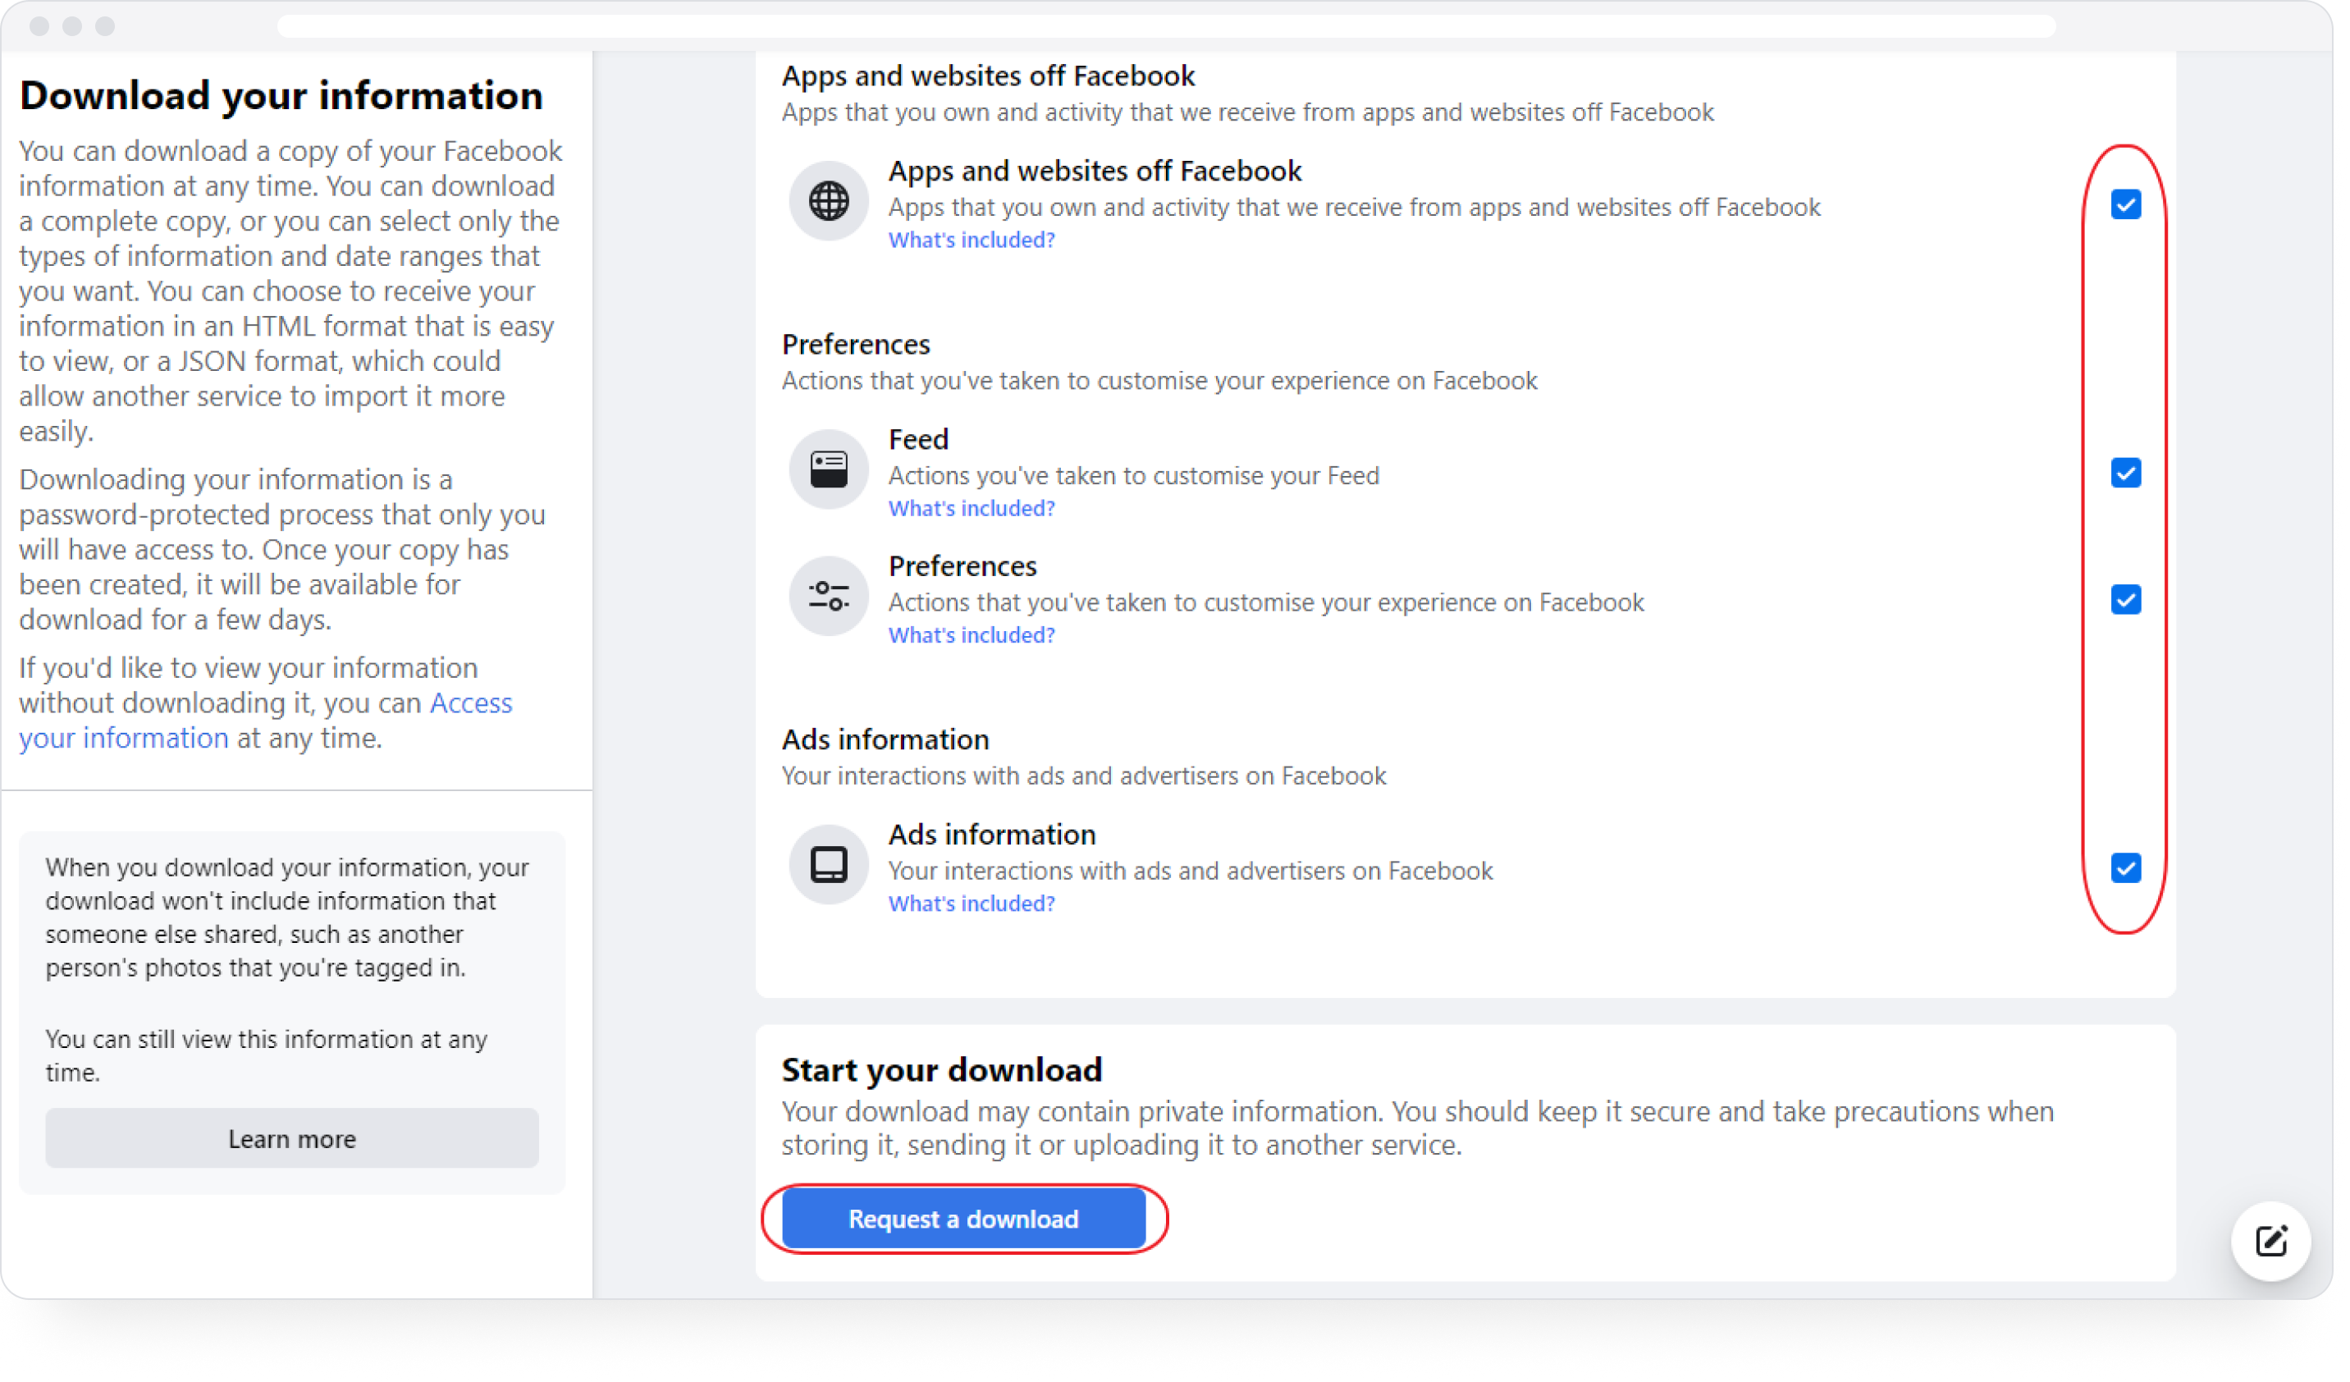Image resolution: width=2350 pixels, height=1382 pixels.
Task: Click the Ads information device icon
Action: point(828,863)
